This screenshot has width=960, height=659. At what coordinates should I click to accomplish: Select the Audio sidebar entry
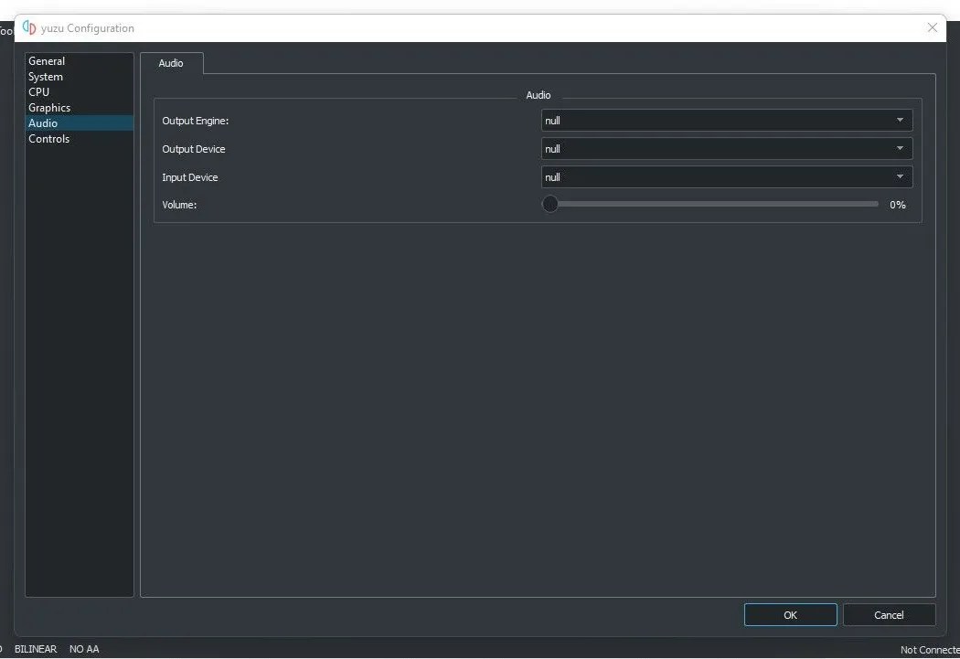[x=42, y=122]
